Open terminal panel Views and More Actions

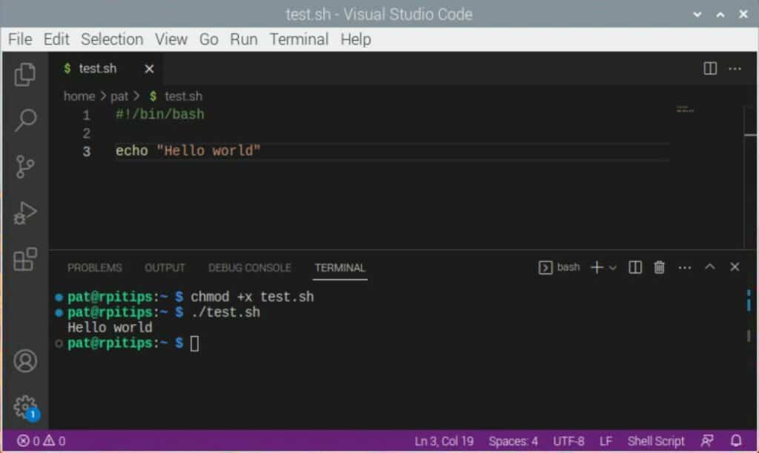point(684,268)
